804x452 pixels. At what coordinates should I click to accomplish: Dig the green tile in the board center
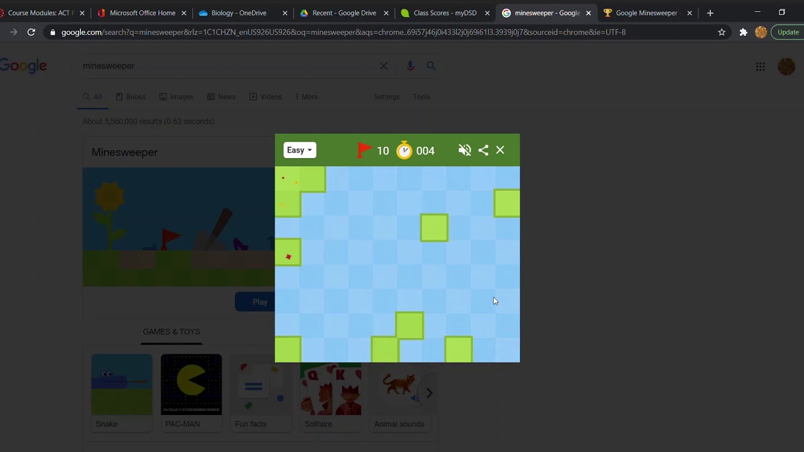coord(434,228)
